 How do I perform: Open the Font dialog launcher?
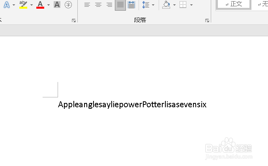(x=74, y=21)
